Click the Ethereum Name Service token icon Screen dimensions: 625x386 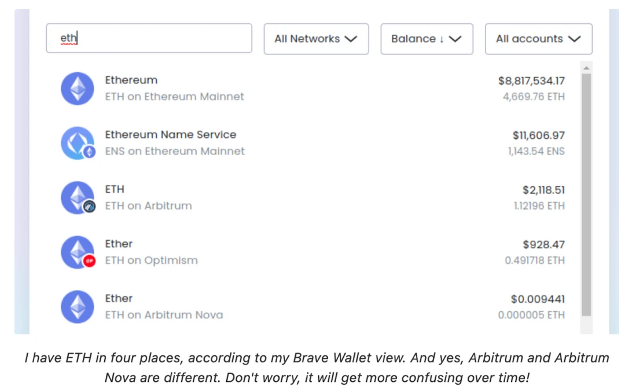pos(76,143)
